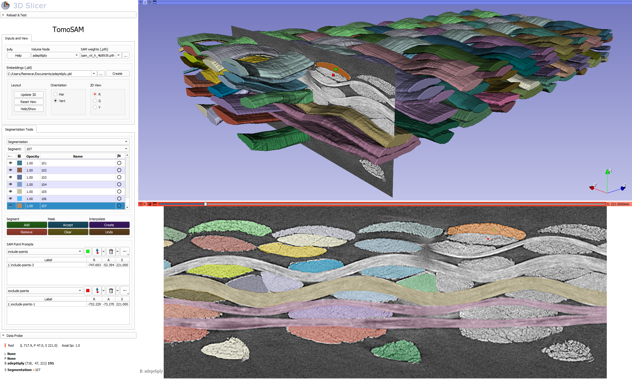
Task: Center the 3D view with the crosshair icon
Action: (x=150, y=2)
